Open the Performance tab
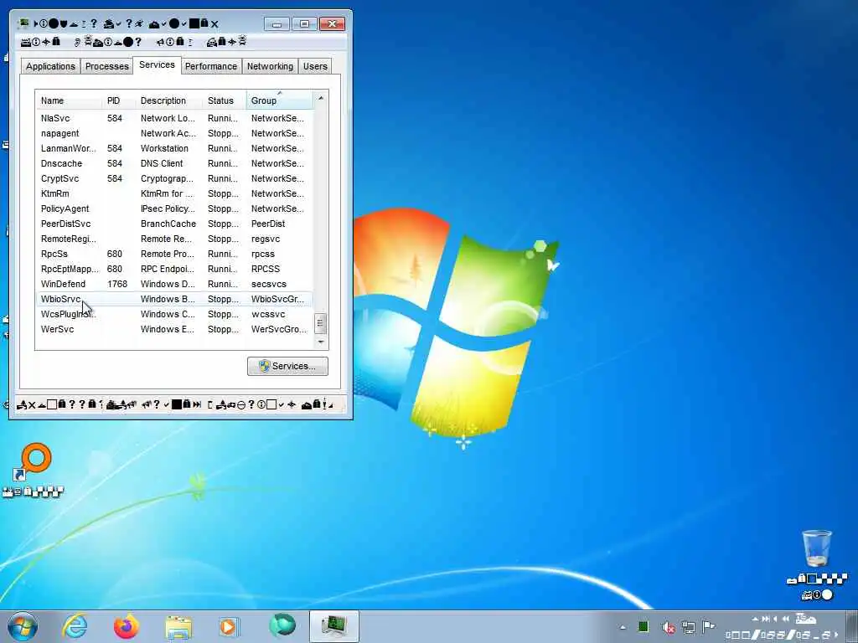This screenshot has width=858, height=643. [x=210, y=66]
